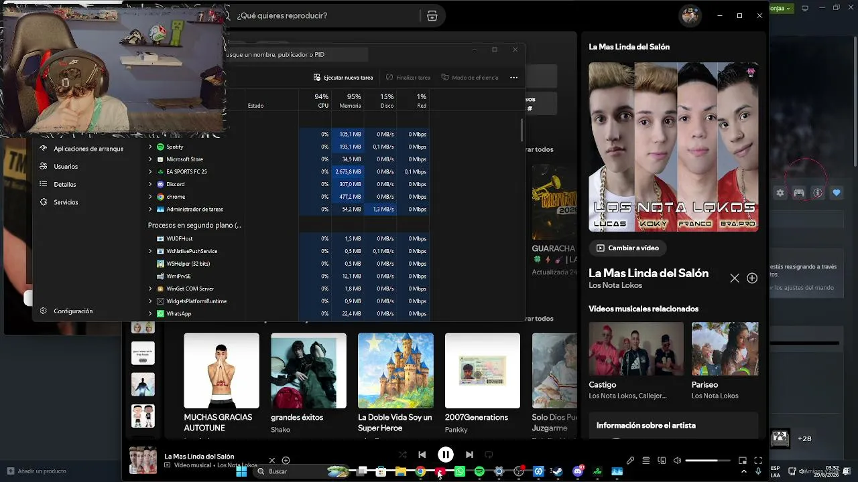Image resolution: width=858 pixels, height=482 pixels.
Task: Click Modo de eficiencia in Task Manager
Action: click(x=470, y=78)
